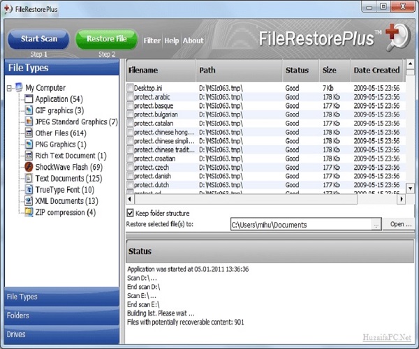Click the File Types panel header
419x349 pixels.
pyautogui.click(x=61, y=68)
